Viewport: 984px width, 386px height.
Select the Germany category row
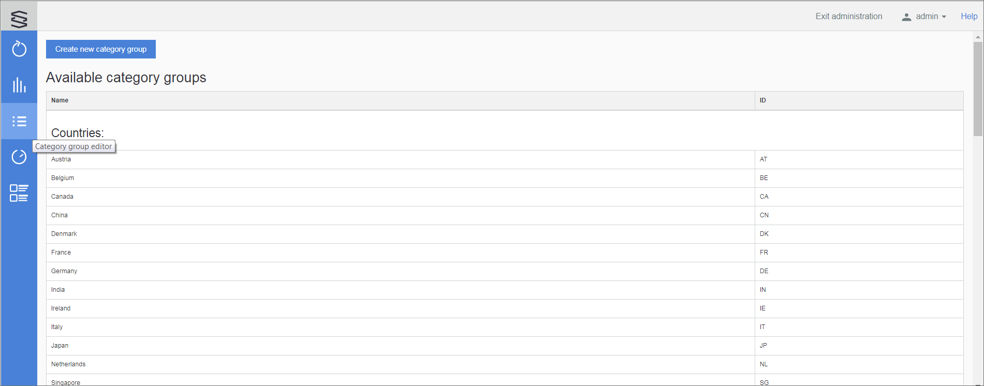(x=64, y=271)
